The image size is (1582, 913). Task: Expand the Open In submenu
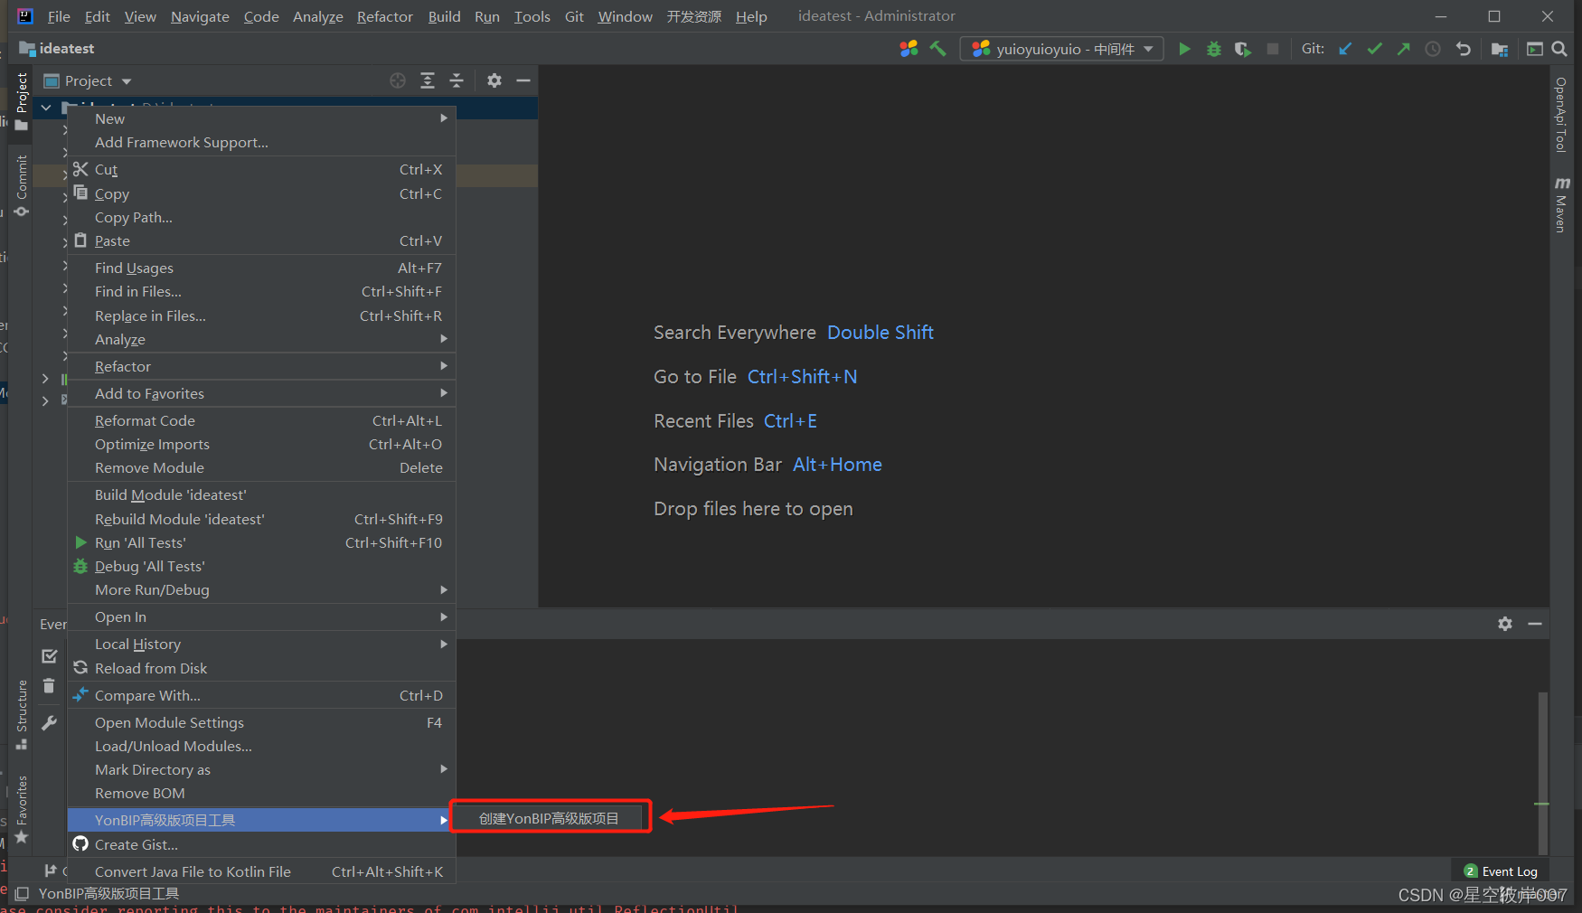pos(262,617)
